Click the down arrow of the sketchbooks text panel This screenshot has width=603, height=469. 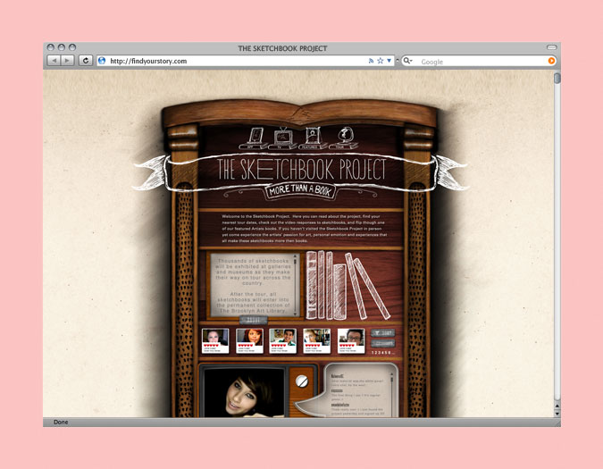click(x=296, y=314)
